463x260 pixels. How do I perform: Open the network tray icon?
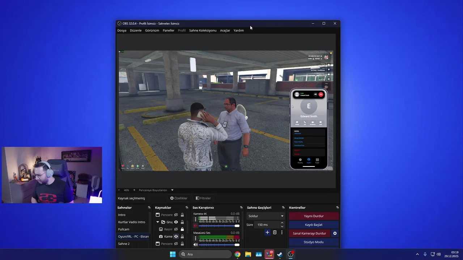(433, 254)
